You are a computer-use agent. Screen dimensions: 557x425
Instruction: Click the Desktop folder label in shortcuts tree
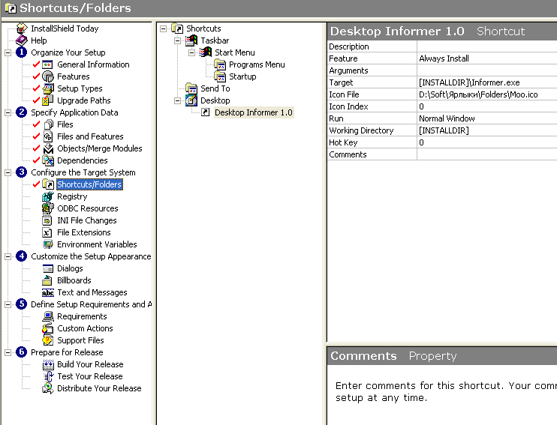pos(215,100)
